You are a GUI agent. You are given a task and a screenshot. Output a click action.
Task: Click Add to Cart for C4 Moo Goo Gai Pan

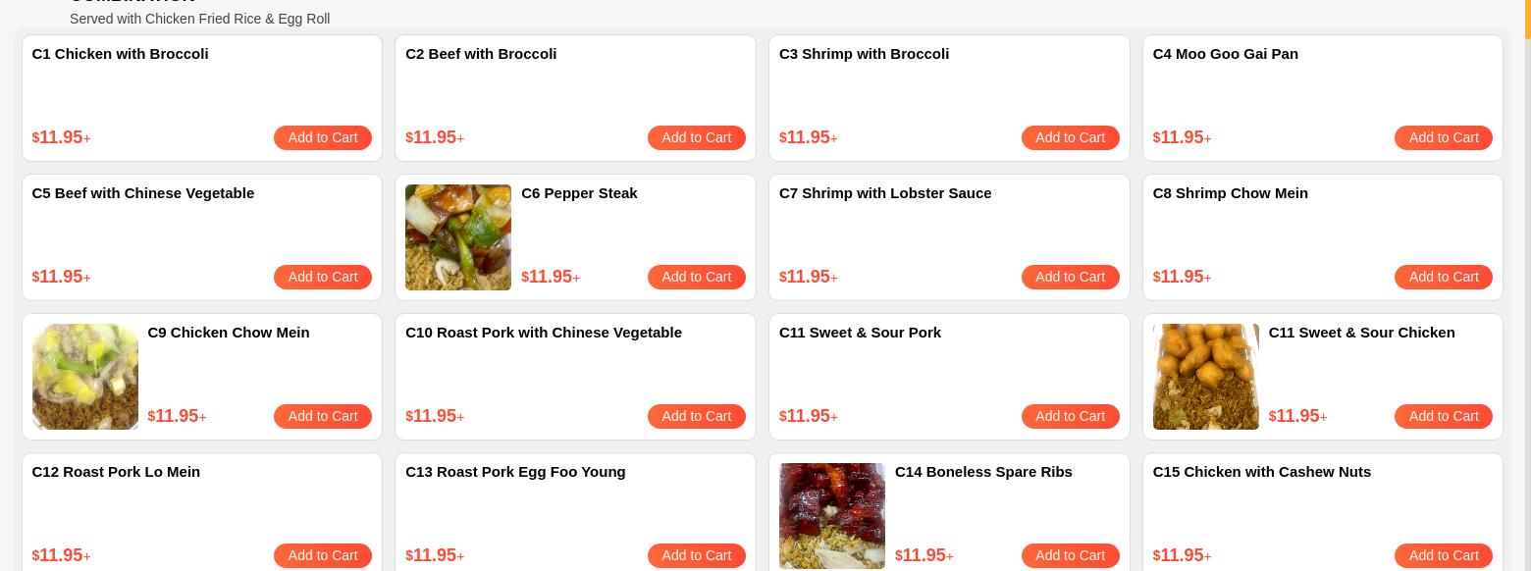click(x=1443, y=137)
